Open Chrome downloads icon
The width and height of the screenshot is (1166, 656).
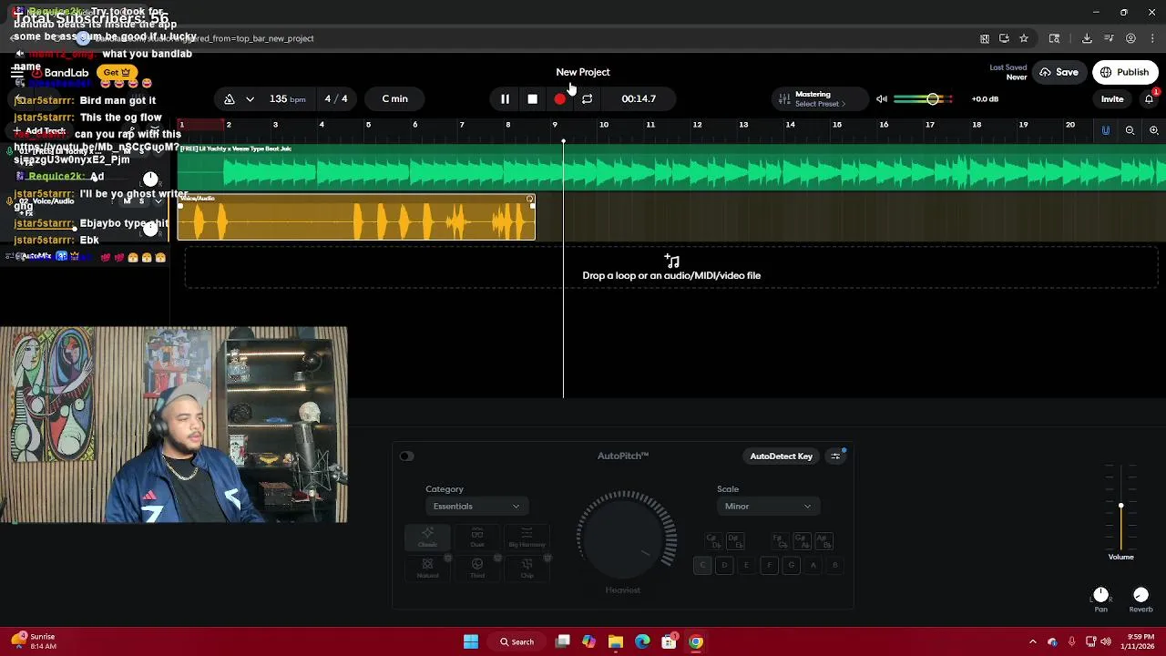click(1087, 38)
